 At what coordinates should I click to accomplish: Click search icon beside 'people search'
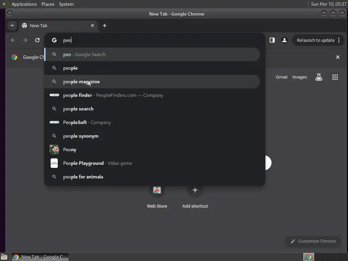point(54,109)
